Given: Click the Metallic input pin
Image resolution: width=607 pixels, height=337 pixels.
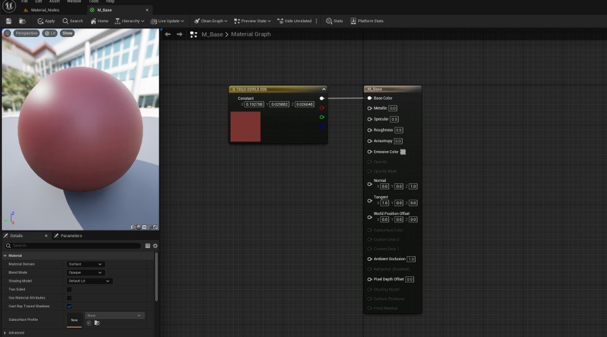Looking at the screenshot, I should coord(370,109).
